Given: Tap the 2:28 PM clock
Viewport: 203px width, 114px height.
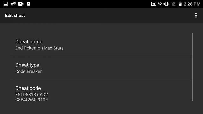Looking at the screenshot, I should [x=192, y=4].
